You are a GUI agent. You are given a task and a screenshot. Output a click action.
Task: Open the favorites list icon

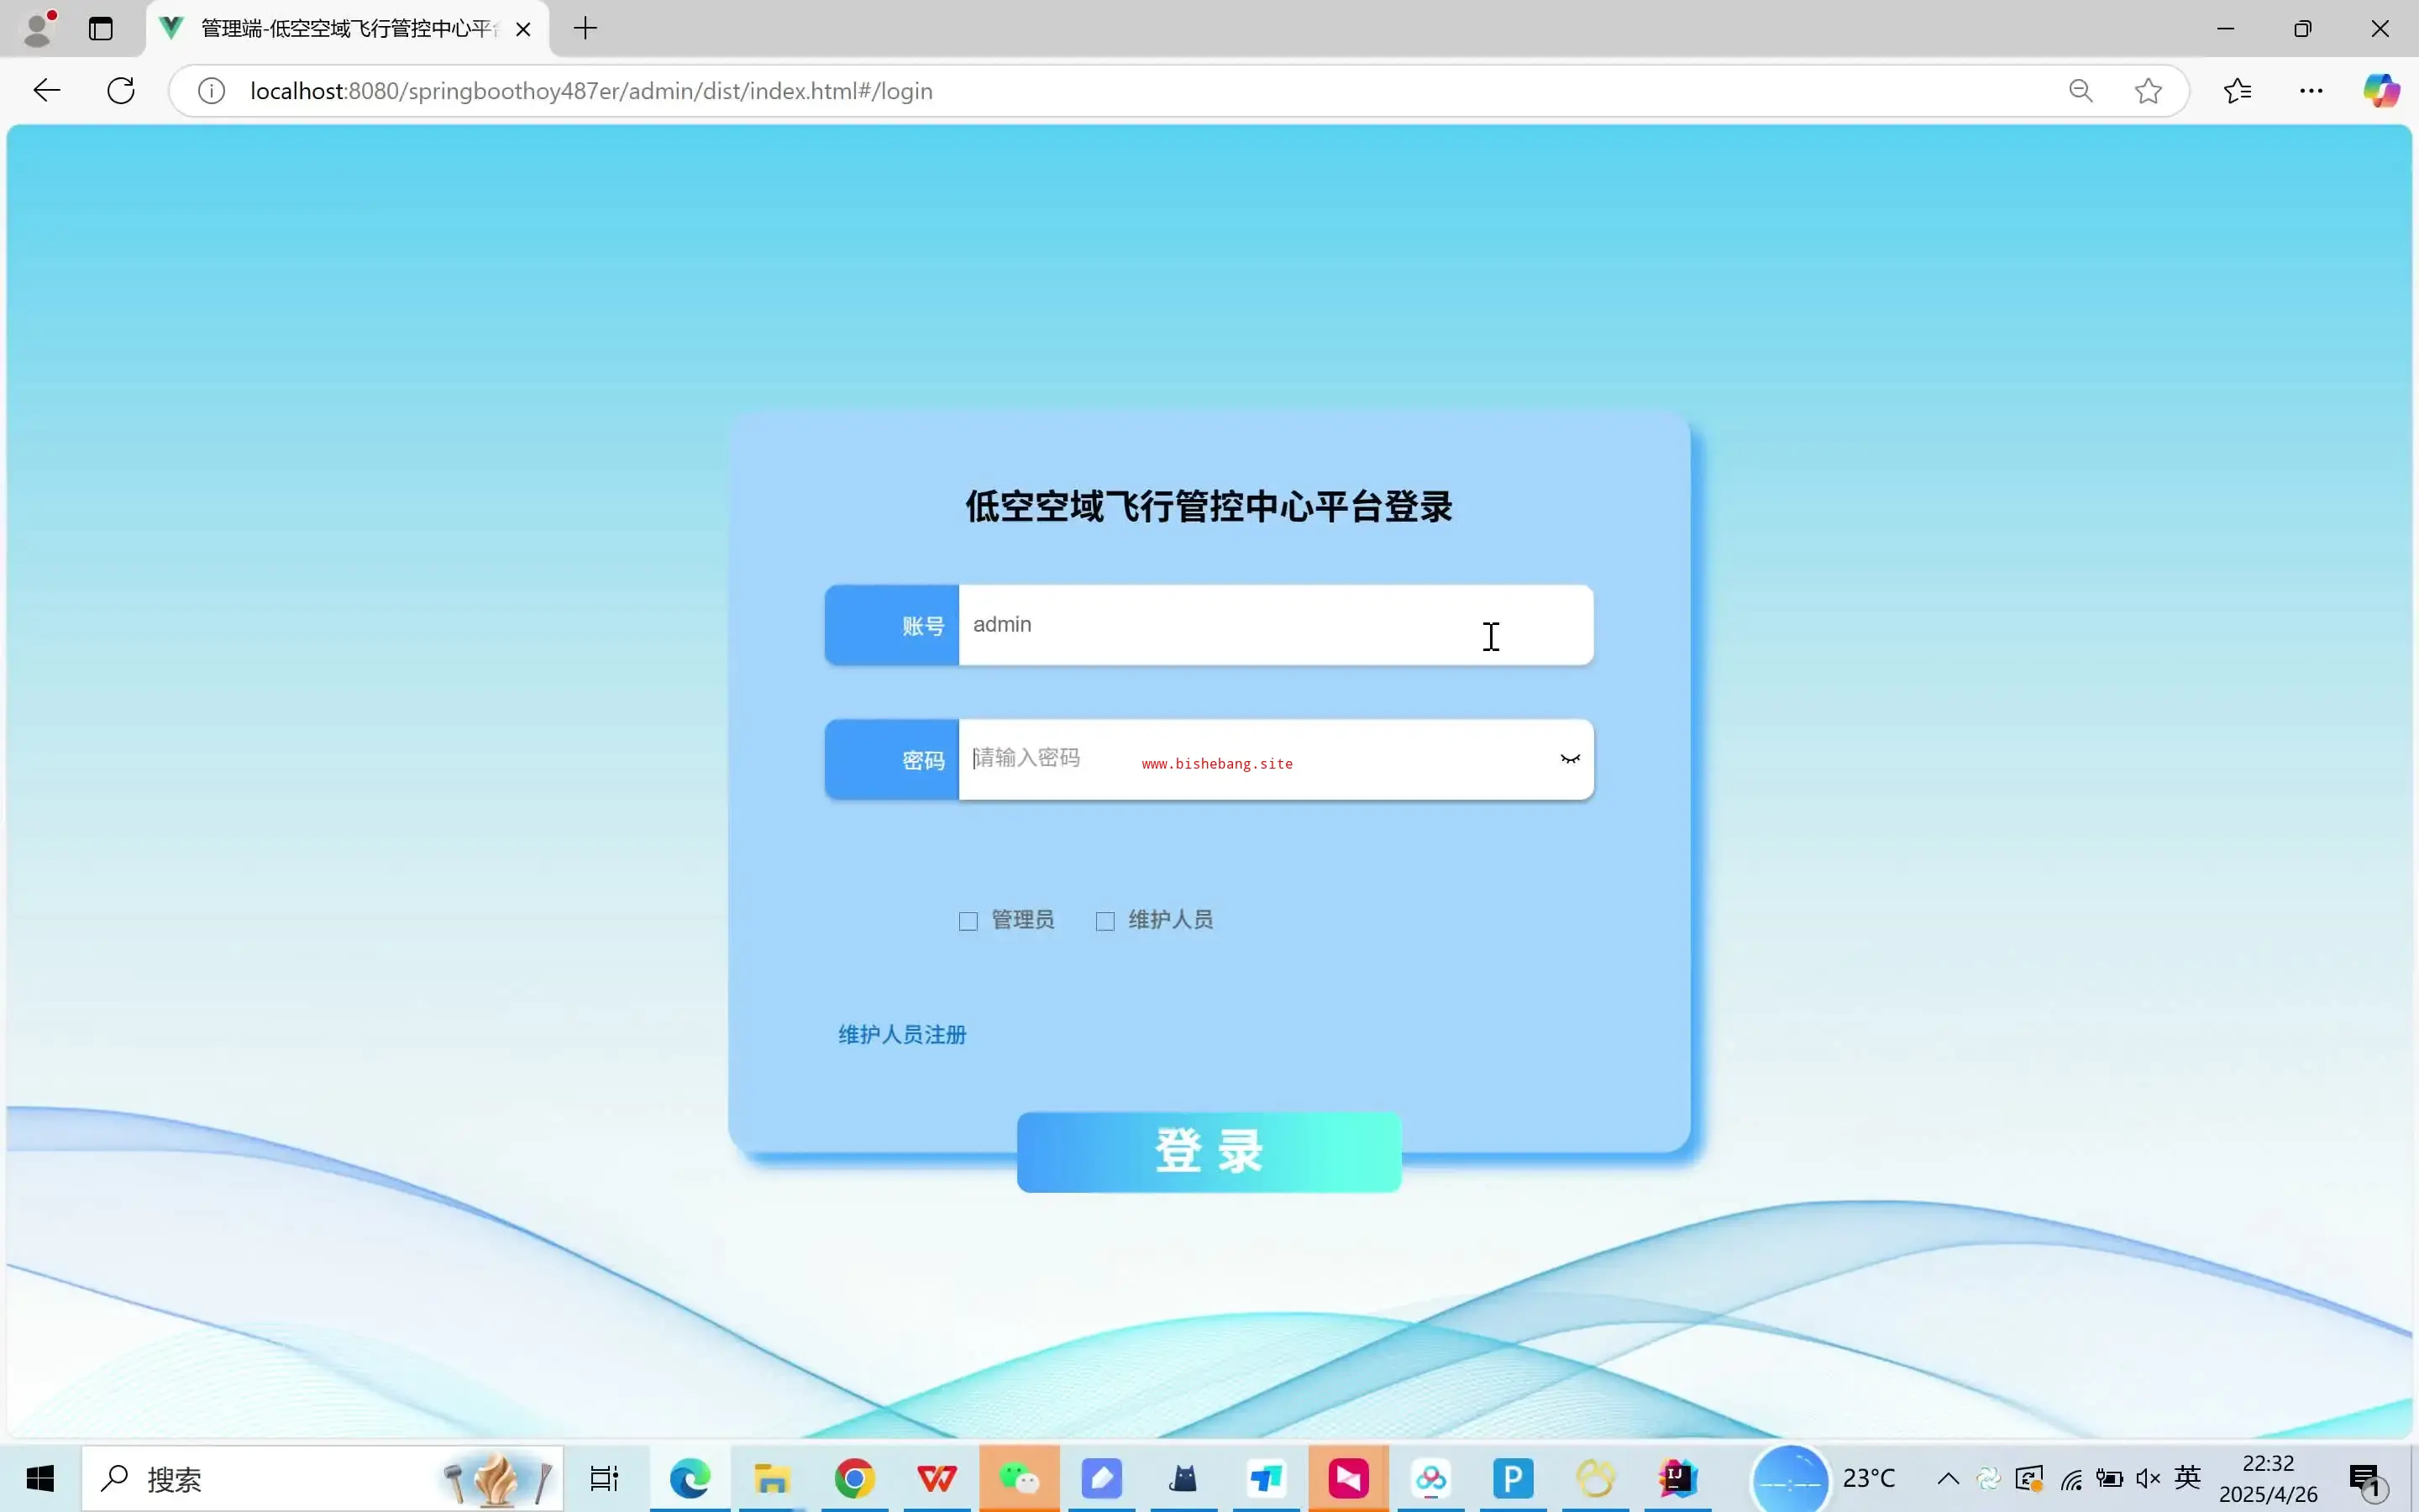[x=2237, y=91]
